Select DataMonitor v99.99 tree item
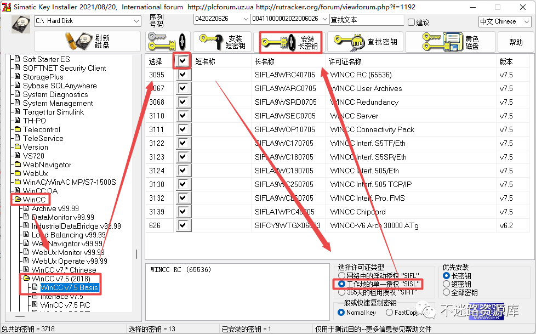Viewport: 536px width, 334px height. click(x=63, y=217)
